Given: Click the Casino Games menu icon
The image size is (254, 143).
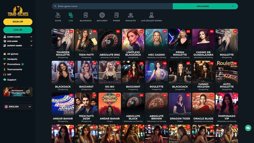Looking at the screenshot, I should pos(5,37).
